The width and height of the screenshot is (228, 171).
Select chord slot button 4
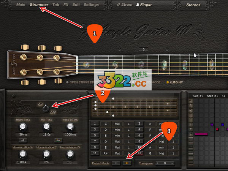[139, 130]
